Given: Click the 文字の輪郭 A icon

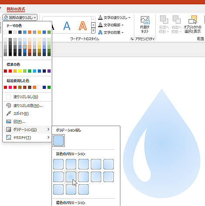Looking at the screenshot, I should (x=100, y=25).
